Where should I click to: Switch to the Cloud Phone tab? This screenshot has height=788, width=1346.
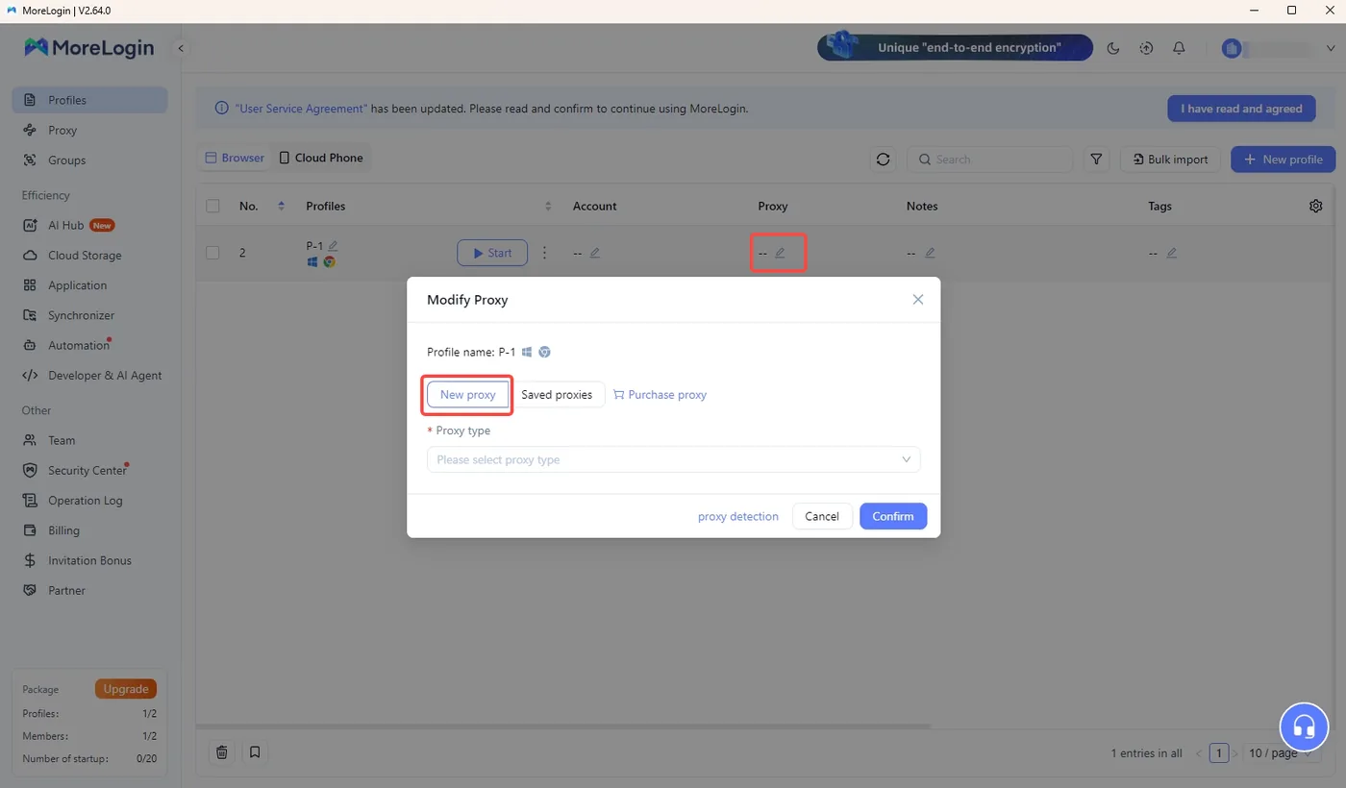click(321, 158)
